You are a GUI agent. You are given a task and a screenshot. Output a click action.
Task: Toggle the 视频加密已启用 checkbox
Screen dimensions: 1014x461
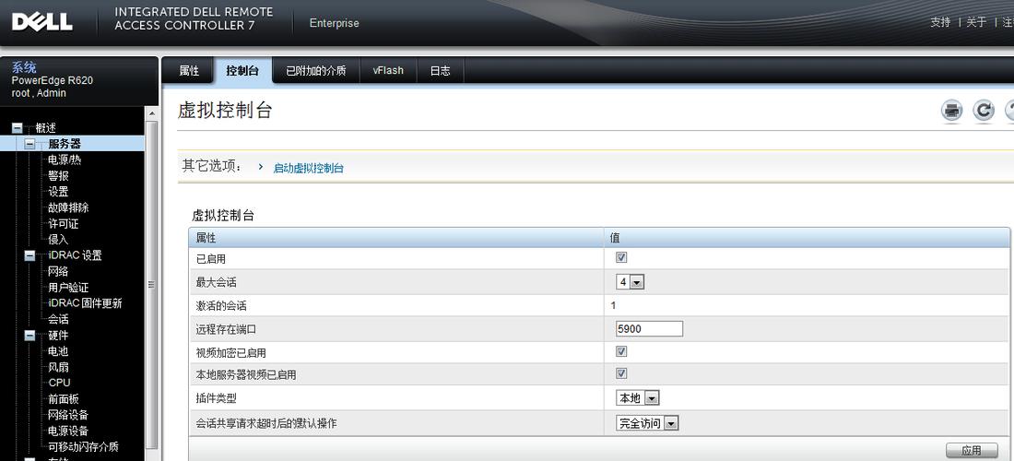(x=621, y=351)
